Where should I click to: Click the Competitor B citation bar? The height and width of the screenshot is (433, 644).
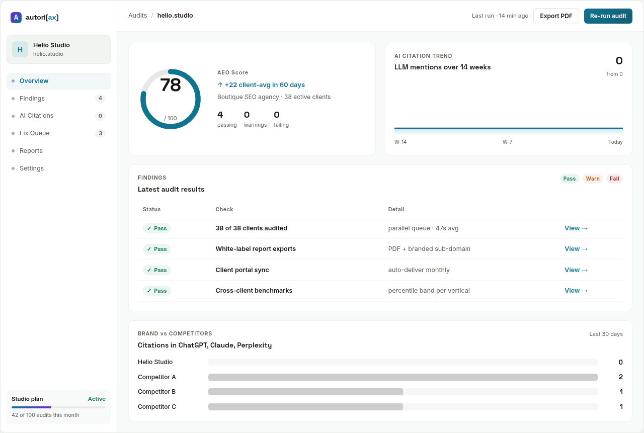point(403,392)
